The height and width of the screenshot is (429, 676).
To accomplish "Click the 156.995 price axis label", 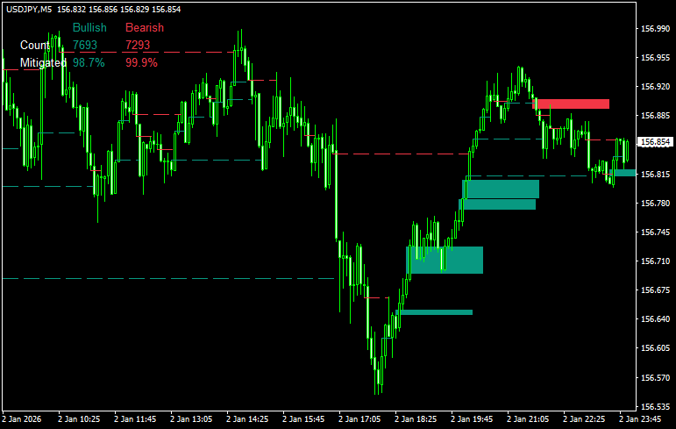I will [656, 29].
